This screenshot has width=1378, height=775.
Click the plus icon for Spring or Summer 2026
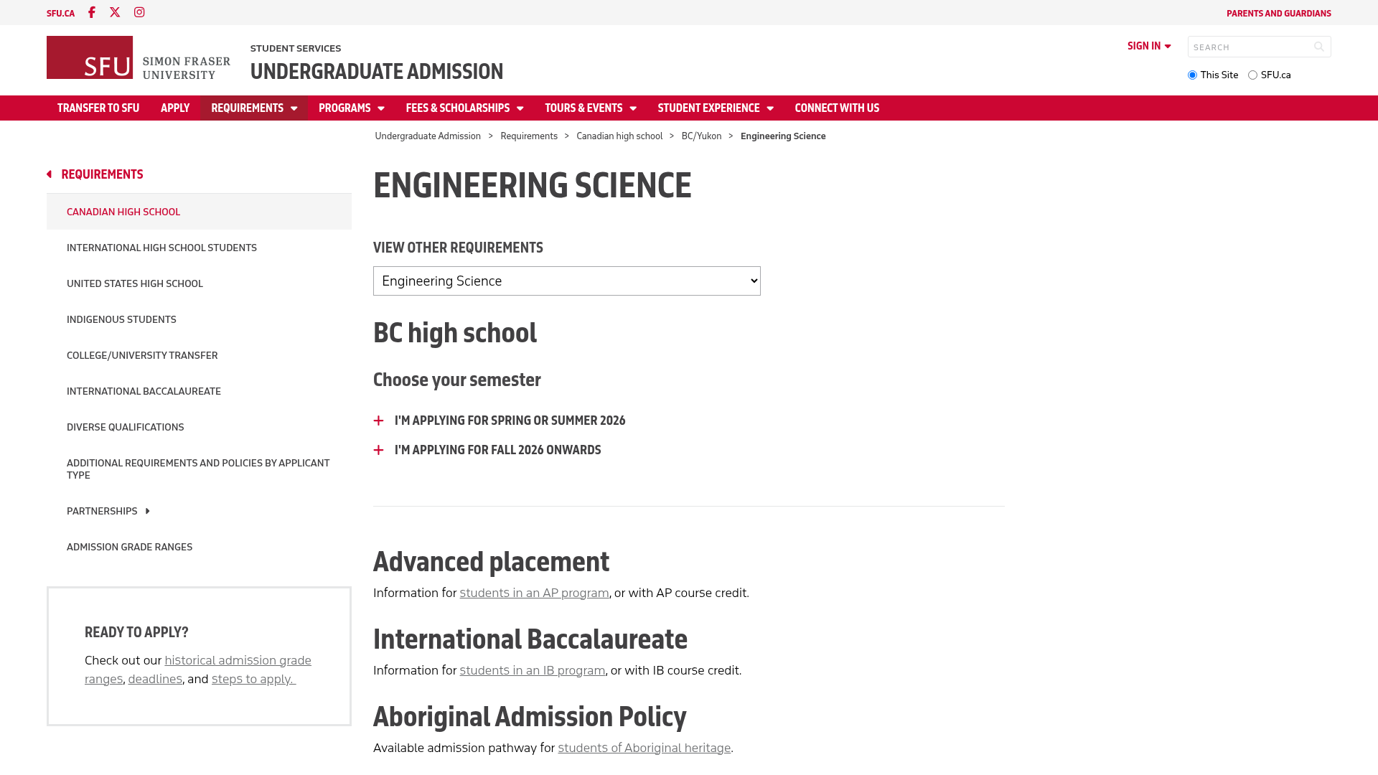(x=378, y=421)
